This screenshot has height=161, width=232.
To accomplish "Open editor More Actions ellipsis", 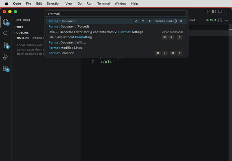I will (x=226, y=20).
